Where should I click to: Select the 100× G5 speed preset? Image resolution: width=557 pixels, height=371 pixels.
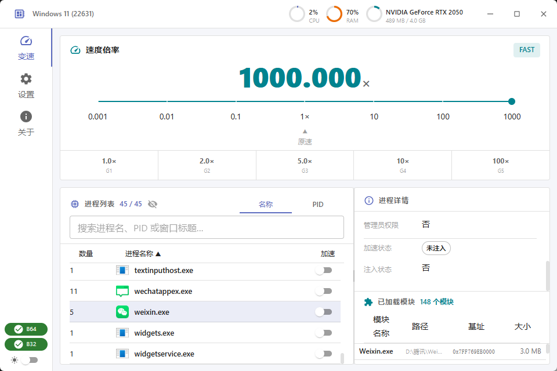(x=501, y=165)
